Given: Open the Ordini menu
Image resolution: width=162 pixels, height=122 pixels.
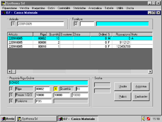Looking at the screenshot, I should [x=51, y=8].
